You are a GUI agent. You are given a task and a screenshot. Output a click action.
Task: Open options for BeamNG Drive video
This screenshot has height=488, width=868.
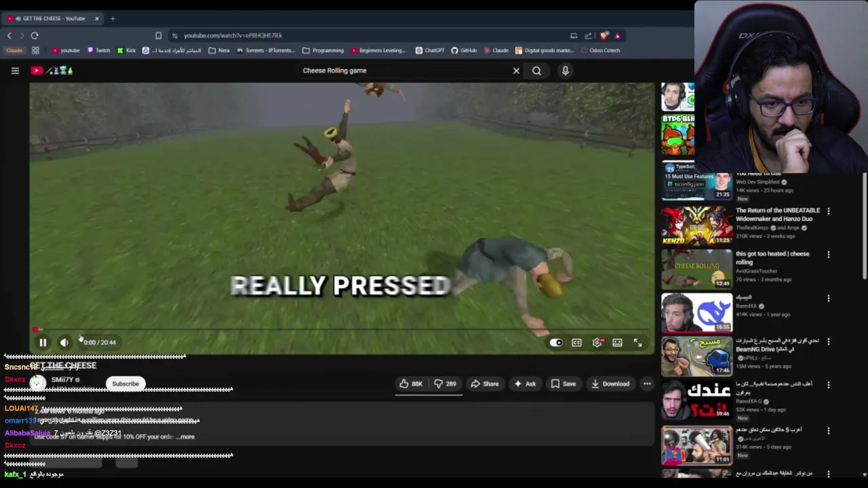tap(828, 342)
